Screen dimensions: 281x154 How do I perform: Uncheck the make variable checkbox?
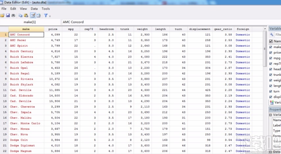[271, 47]
